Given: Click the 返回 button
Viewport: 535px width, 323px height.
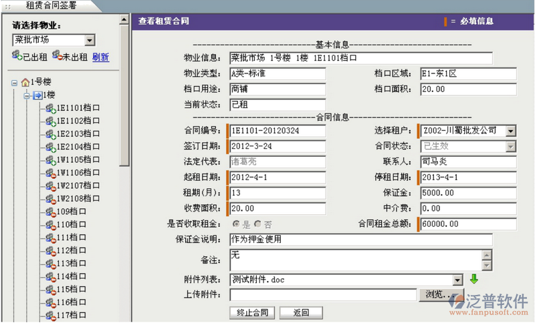Looking at the screenshot, I should pyautogui.click(x=301, y=312).
